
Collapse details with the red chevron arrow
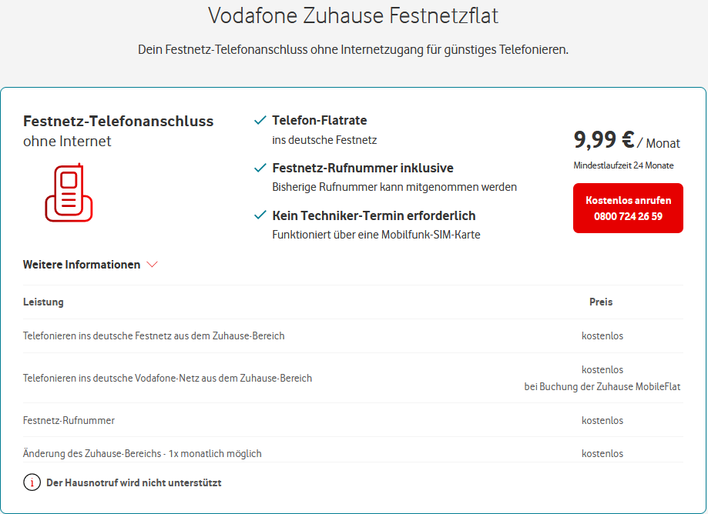point(152,265)
